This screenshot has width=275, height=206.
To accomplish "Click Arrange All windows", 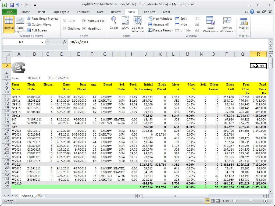I will (158, 24).
